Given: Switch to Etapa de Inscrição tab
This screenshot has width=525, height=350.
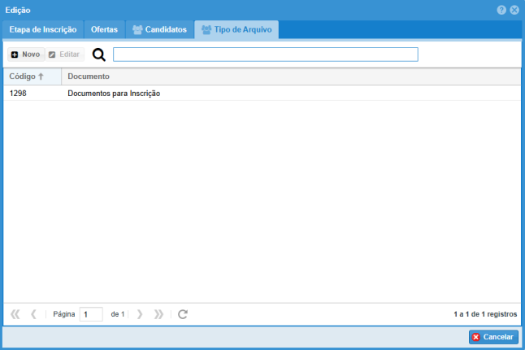Looking at the screenshot, I should pos(43,30).
